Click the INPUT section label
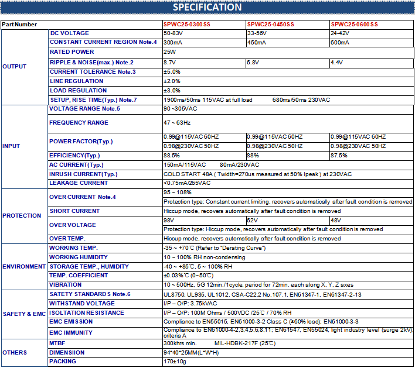Screen dimensions: 415x368 (x=12, y=146)
